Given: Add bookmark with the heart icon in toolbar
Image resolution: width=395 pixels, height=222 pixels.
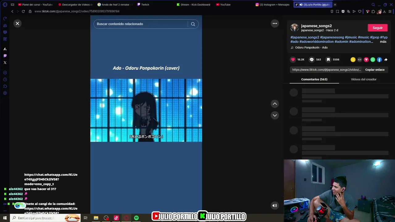Looking at the screenshot, I should click(360, 11).
